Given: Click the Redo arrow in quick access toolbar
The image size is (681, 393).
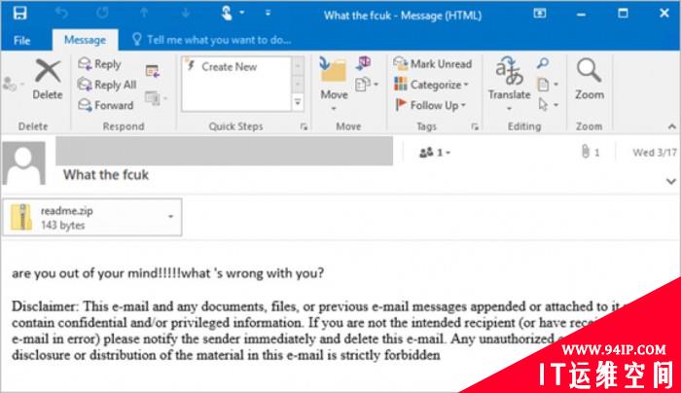Looking at the screenshot, I should [x=102, y=13].
